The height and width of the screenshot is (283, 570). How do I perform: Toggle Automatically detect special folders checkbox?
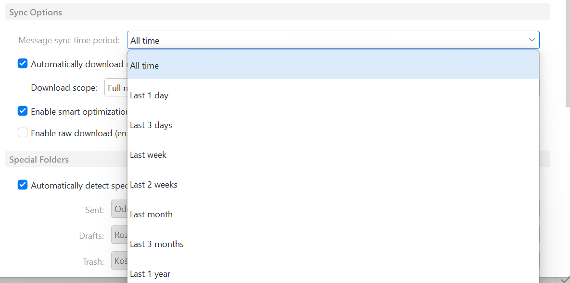pos(23,185)
